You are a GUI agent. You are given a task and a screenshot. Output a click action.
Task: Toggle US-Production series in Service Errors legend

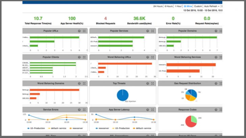pyautogui.click(x=36, y=128)
